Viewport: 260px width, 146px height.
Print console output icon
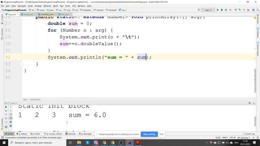pyautogui.click(x=11, y=122)
